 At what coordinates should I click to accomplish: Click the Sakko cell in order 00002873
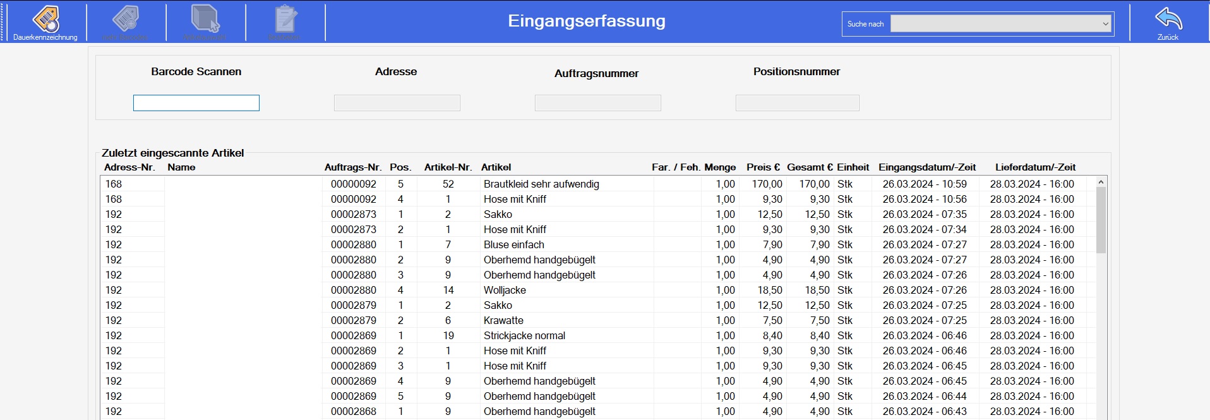point(498,214)
